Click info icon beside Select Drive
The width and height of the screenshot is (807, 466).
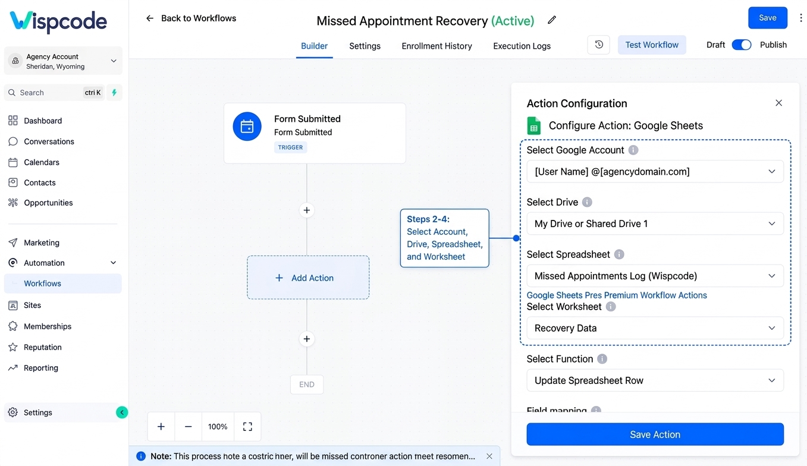coord(587,202)
